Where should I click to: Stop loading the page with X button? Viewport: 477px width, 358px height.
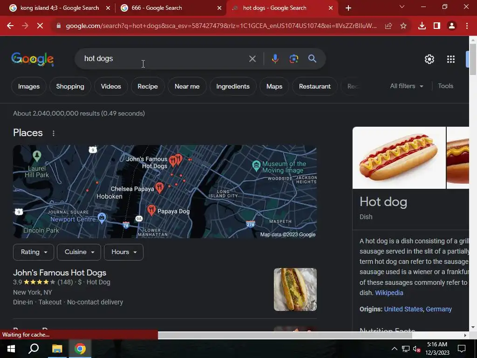[x=40, y=26]
